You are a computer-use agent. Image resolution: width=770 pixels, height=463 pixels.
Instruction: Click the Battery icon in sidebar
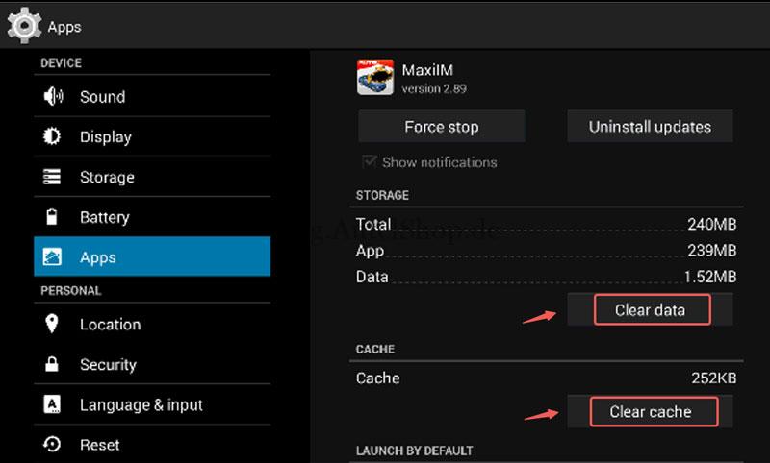52,217
